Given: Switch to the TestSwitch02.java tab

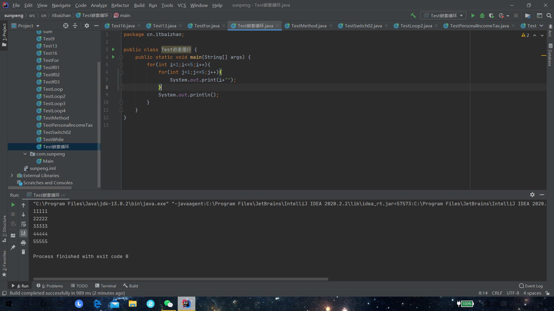Looking at the screenshot, I should tap(363, 26).
